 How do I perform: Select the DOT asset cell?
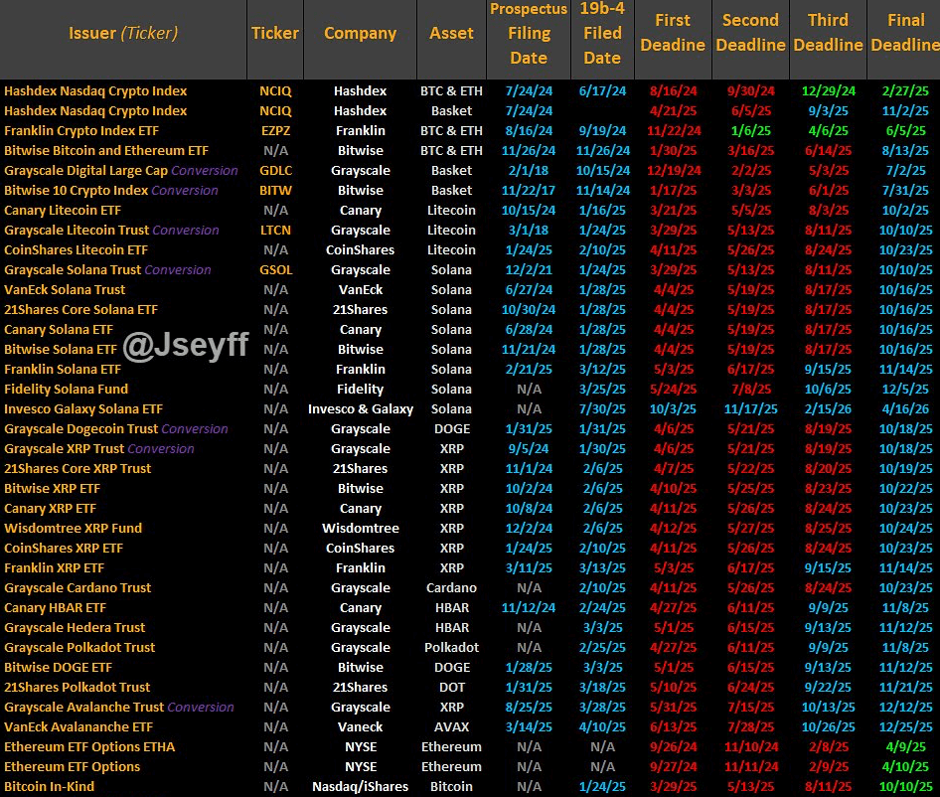click(x=451, y=688)
